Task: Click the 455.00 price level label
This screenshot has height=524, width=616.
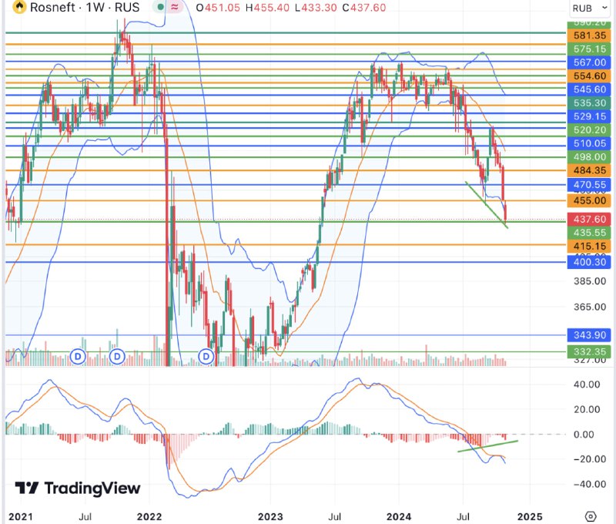Action: click(x=589, y=200)
